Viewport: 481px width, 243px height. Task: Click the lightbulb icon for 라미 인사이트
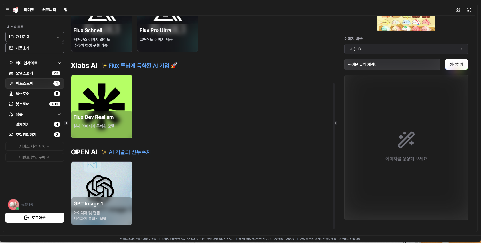(x=11, y=63)
